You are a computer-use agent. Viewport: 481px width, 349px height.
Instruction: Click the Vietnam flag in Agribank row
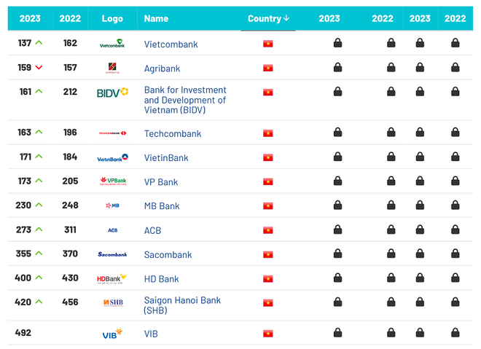(268, 68)
